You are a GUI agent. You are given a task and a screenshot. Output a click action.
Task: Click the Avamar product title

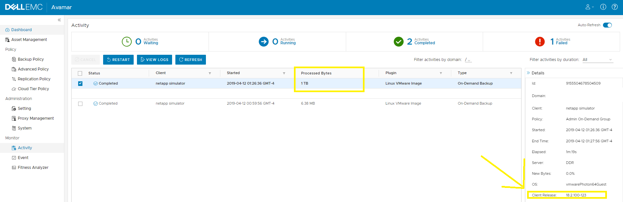[61, 7]
